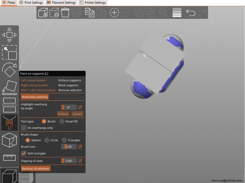Screen dimensions: 245x183
Task: Click the Add object icon
Action: coord(43,13)
